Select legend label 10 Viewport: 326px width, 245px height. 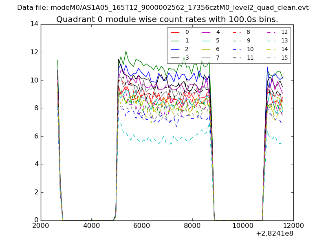point(250,49)
